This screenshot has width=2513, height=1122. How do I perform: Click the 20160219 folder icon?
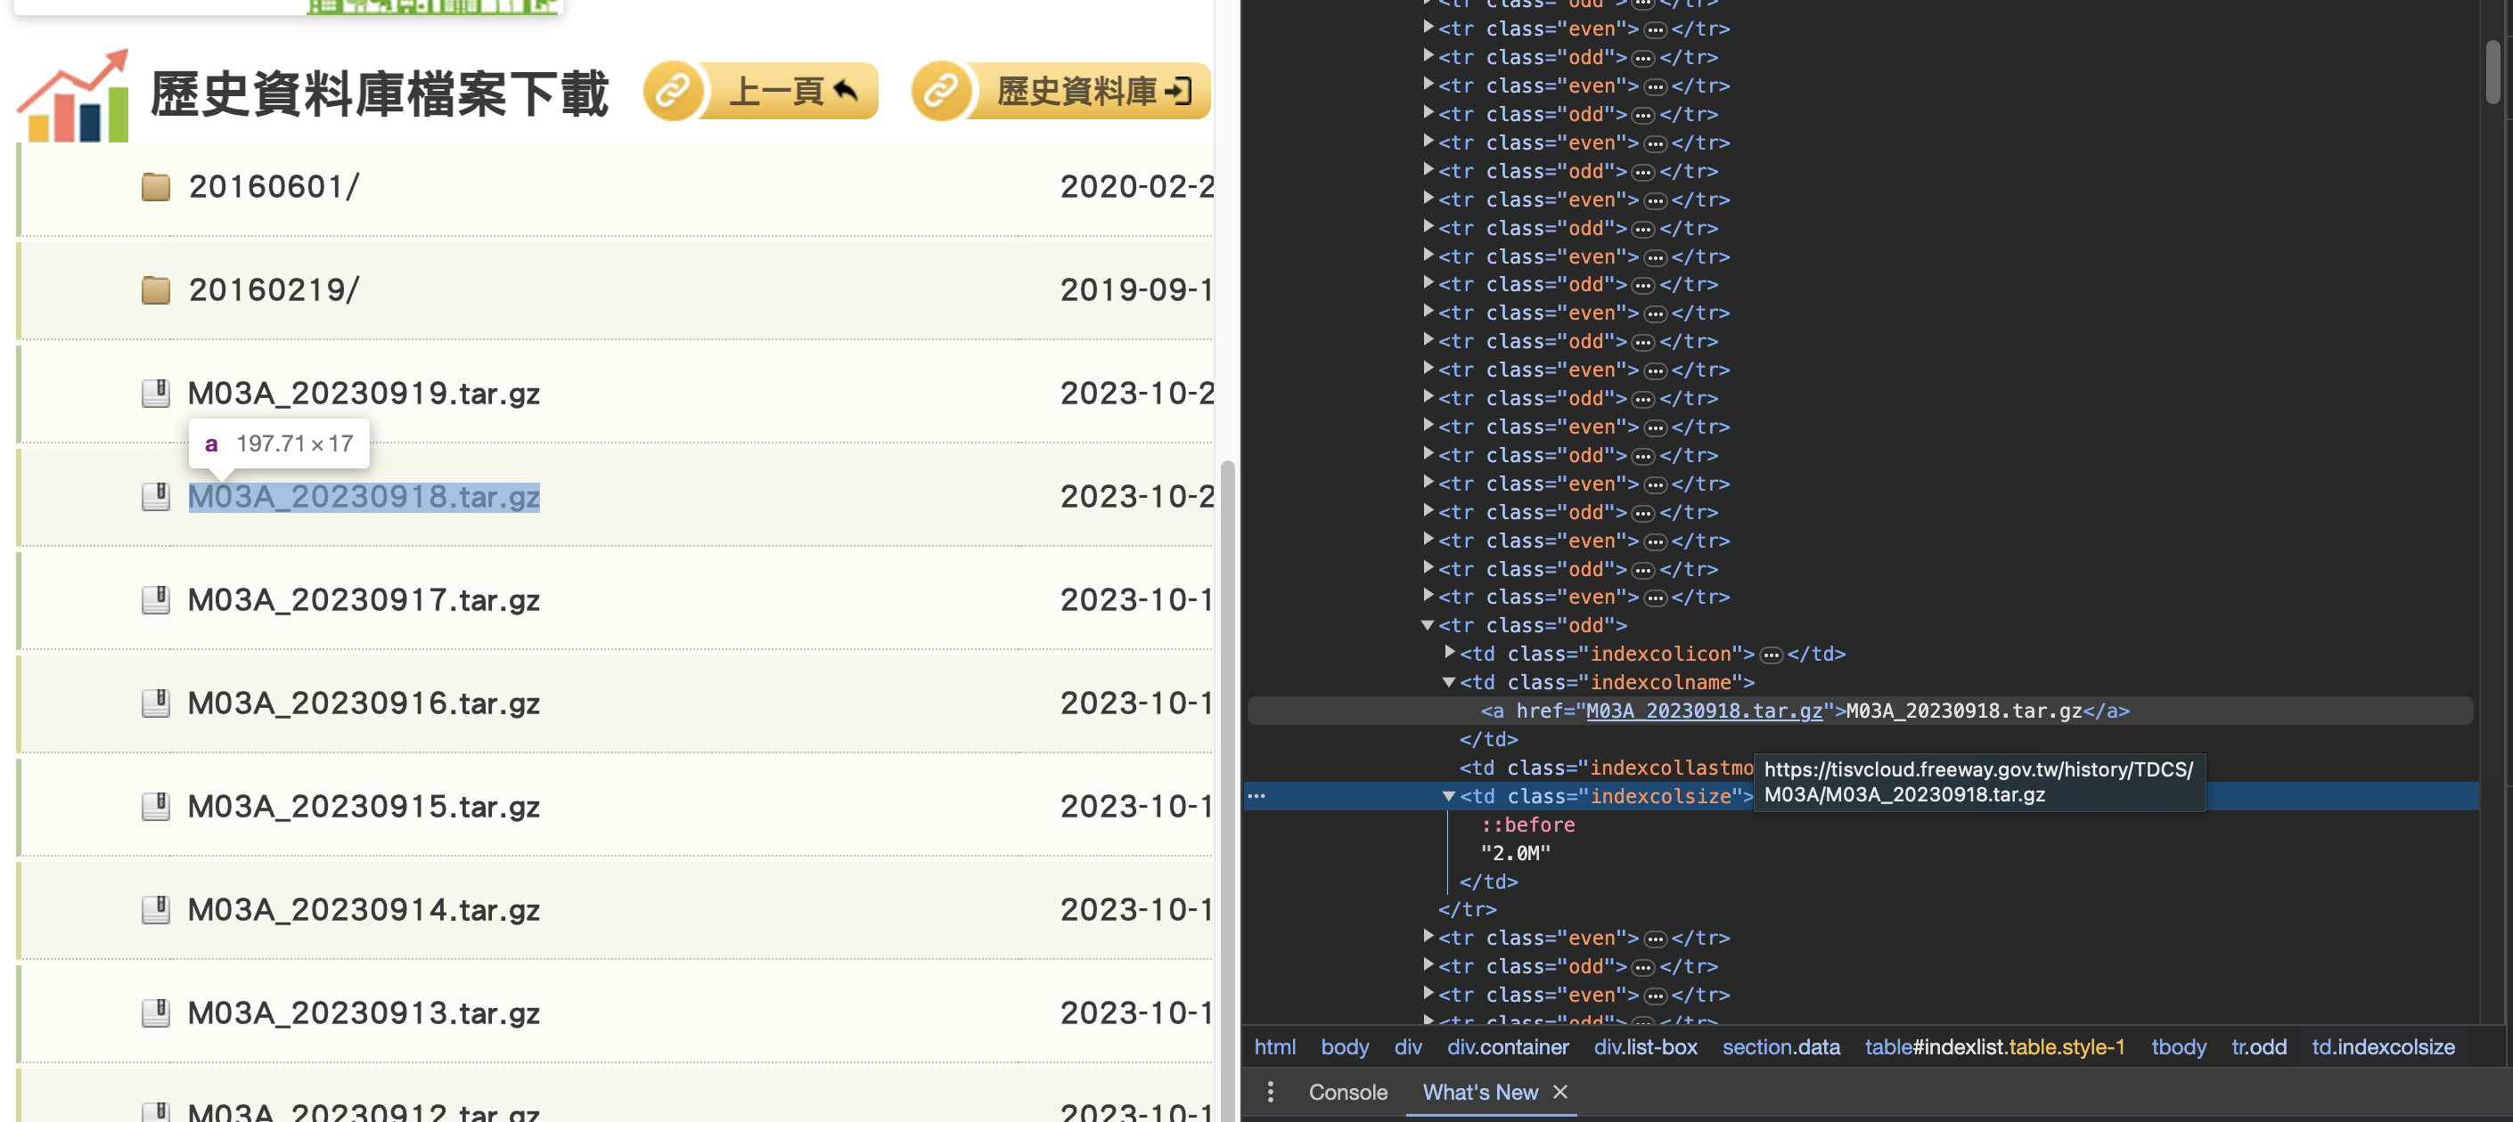(x=155, y=289)
